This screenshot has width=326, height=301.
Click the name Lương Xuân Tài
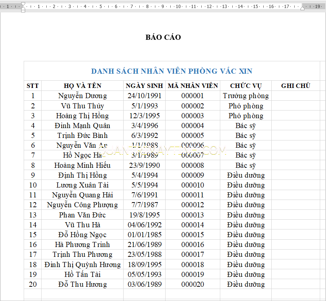point(82,185)
